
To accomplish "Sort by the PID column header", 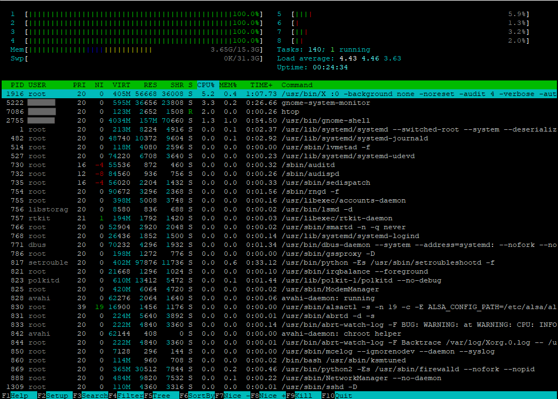I will click(17, 85).
